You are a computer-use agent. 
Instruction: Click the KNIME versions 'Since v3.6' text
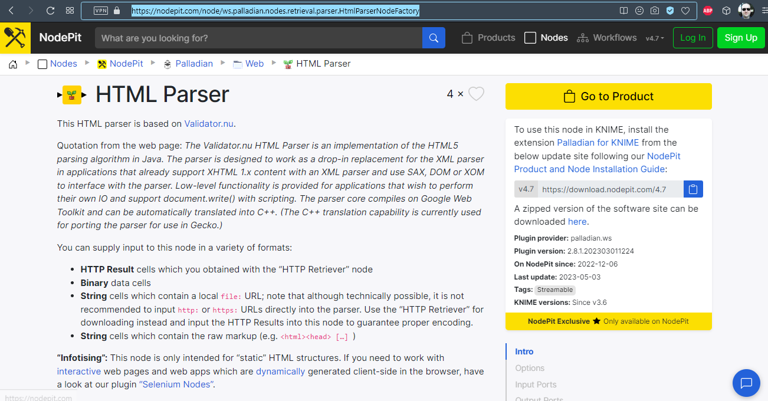[589, 303]
